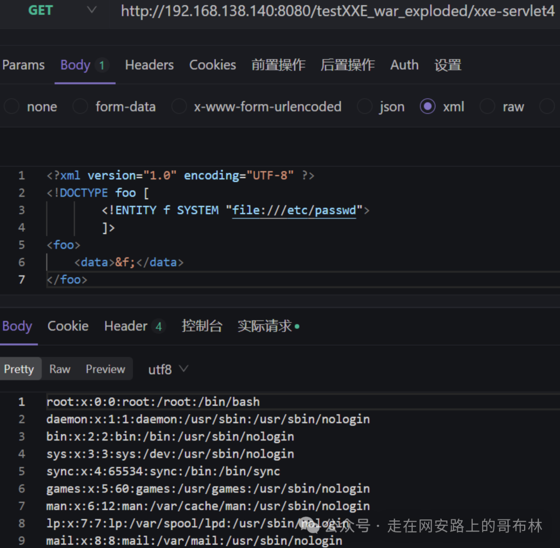Viewport: 560px width, 548px height.
Task: Select the response Body tab
Action: [17, 326]
